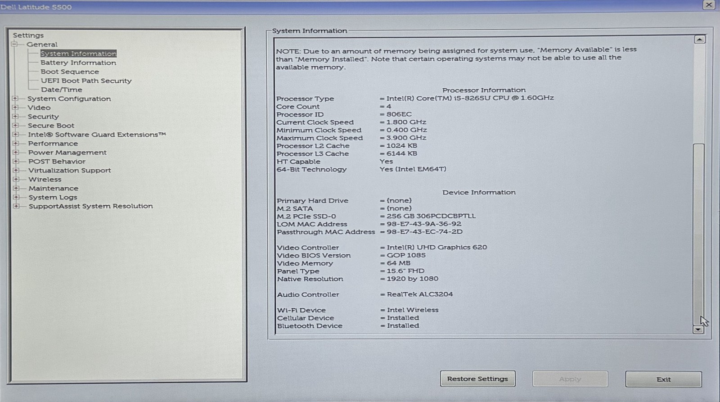Expand the Wireless node
This screenshot has height=402, width=720.
16,179
